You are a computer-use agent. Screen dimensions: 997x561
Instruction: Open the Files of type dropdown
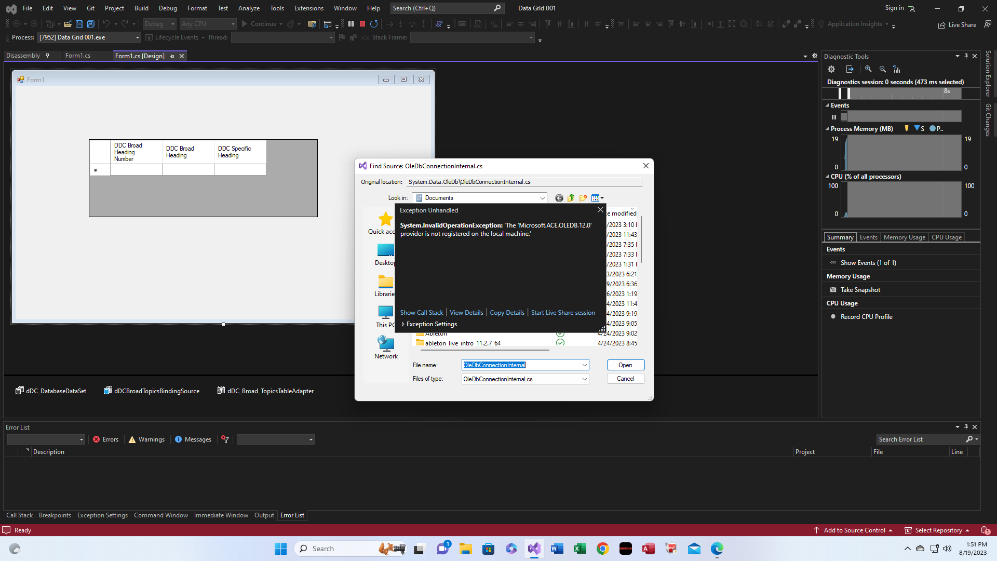pyautogui.click(x=584, y=379)
